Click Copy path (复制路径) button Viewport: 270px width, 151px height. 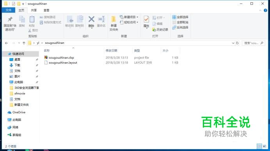[x=48, y=17]
